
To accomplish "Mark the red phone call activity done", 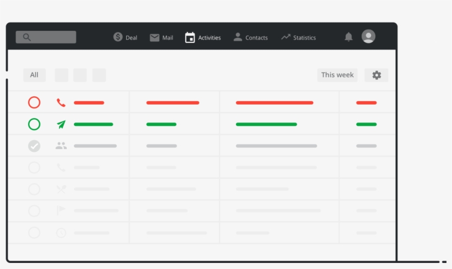I will coord(34,102).
